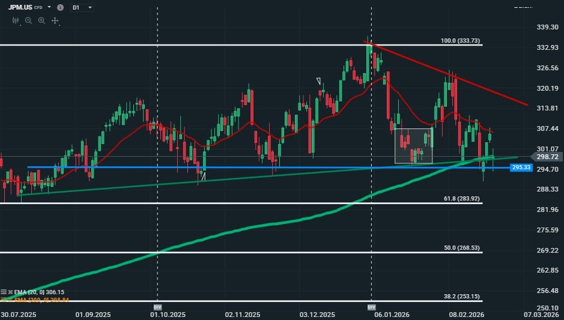This screenshot has width=564, height=320.
Task: Select the 295.33 blue price tag
Action: pyautogui.click(x=520, y=168)
